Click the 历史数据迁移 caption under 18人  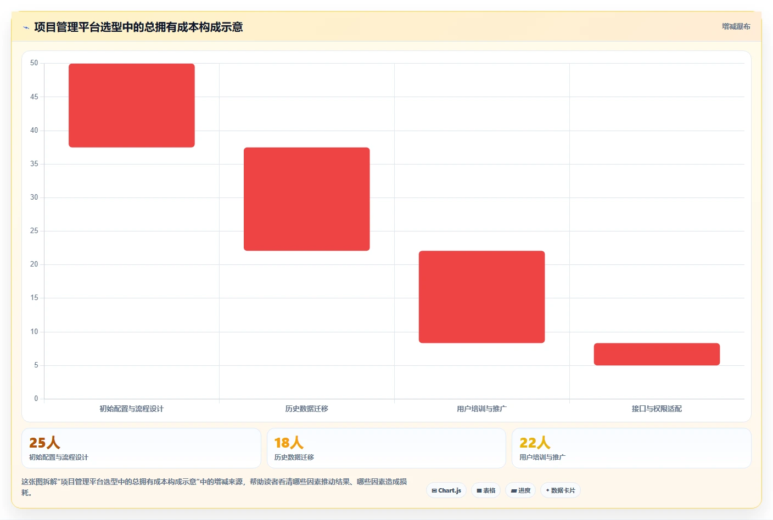[294, 457]
